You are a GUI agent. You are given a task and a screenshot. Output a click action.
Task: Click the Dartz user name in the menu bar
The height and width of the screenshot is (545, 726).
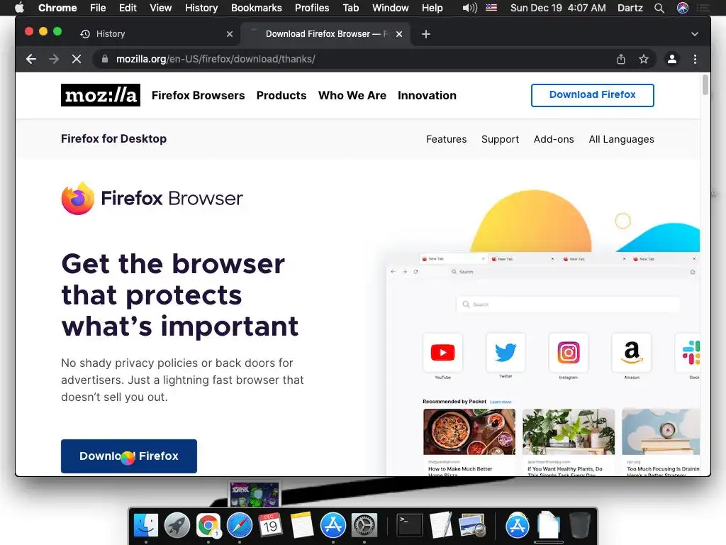630,8
